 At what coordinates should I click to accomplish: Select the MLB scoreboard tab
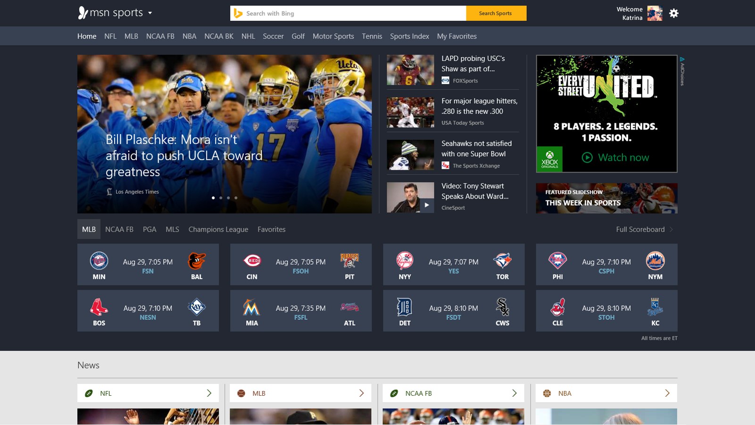pyautogui.click(x=89, y=229)
